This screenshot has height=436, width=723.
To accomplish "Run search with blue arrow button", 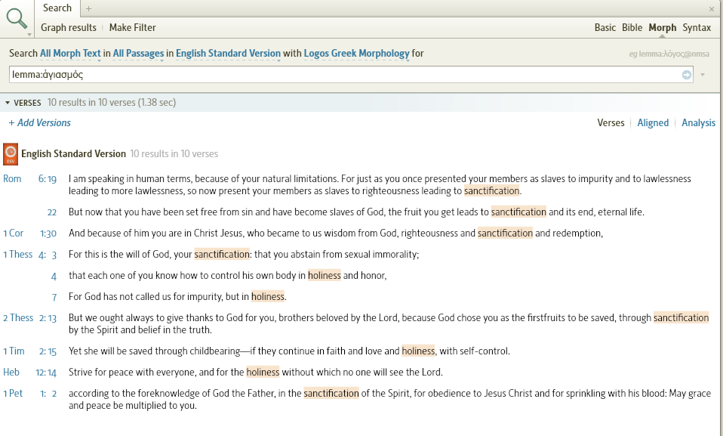I will [x=687, y=75].
